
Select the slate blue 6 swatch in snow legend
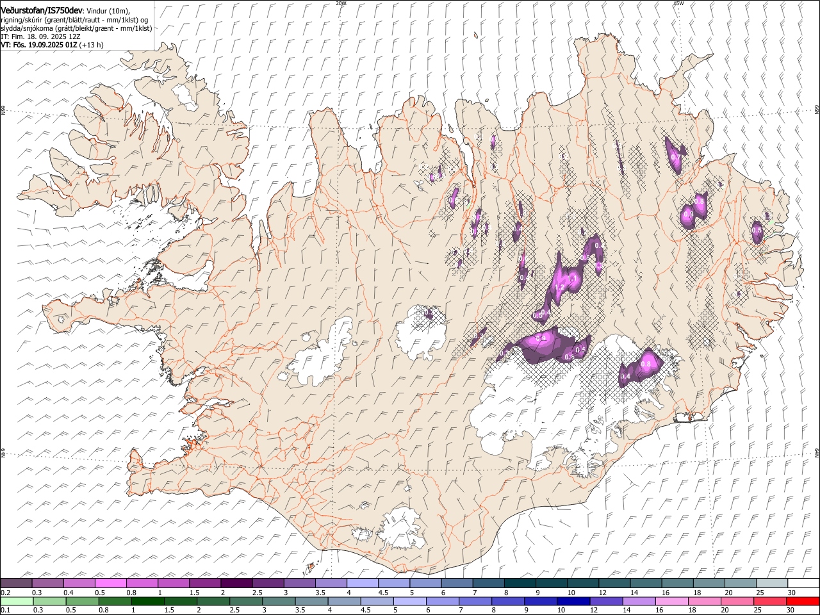click(x=457, y=583)
